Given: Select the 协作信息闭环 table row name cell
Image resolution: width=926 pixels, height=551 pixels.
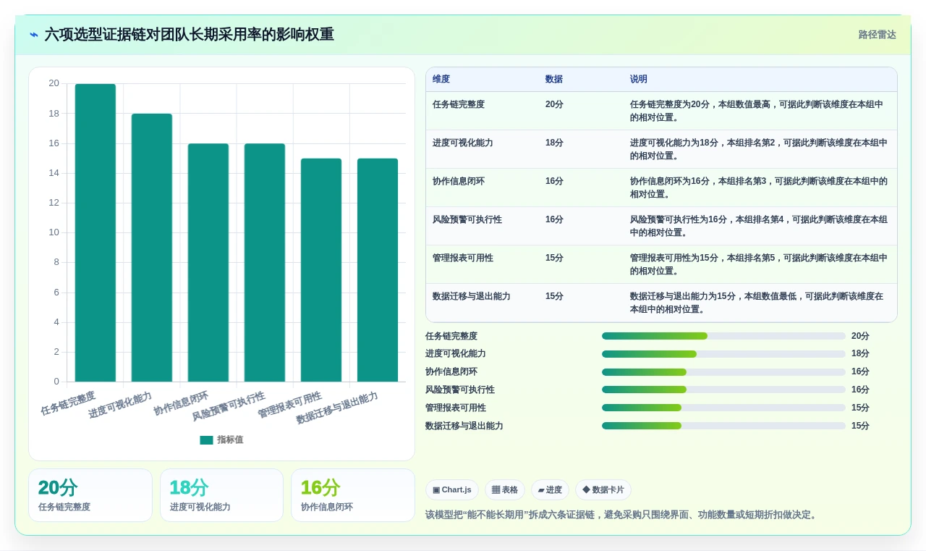Looking at the screenshot, I should click(459, 181).
